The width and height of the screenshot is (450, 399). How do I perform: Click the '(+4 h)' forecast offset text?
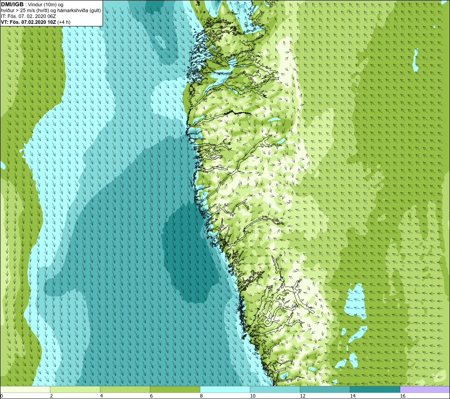coord(64,22)
